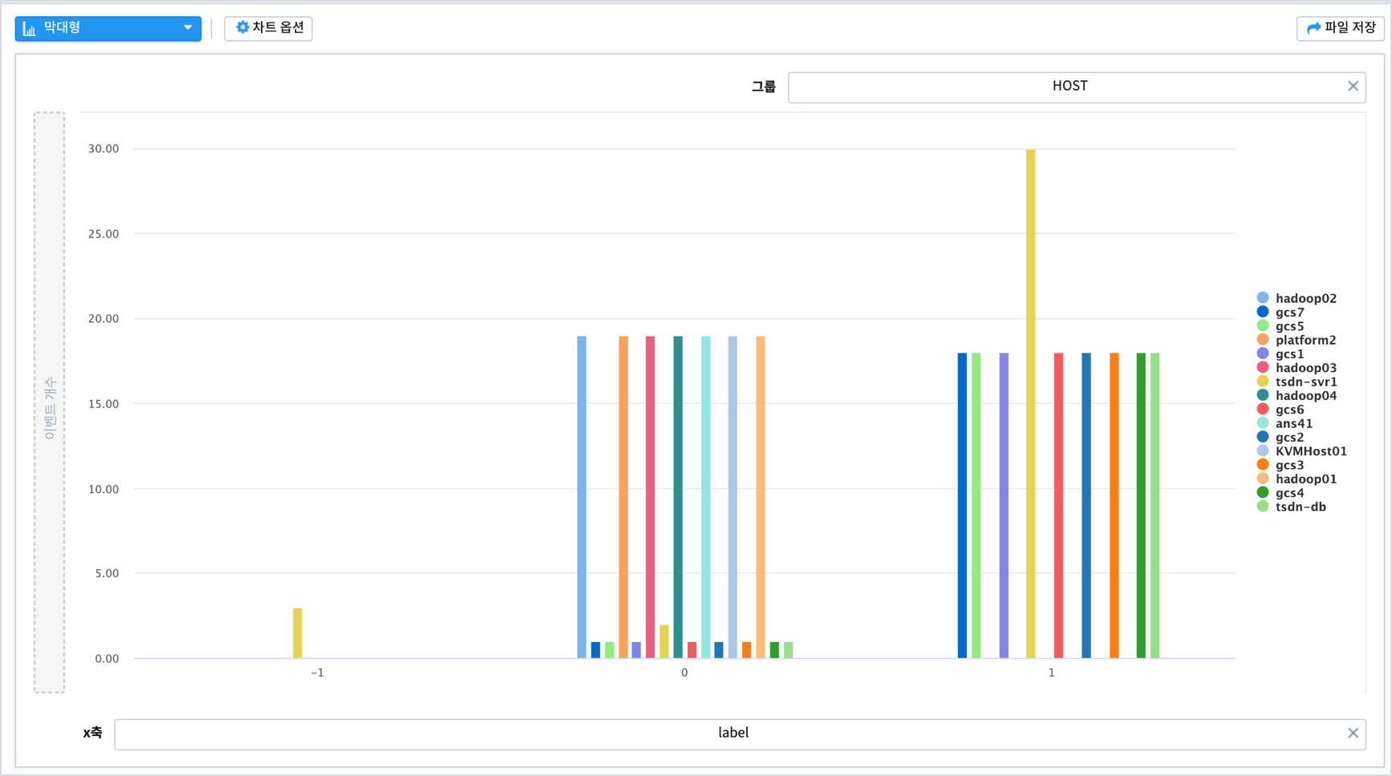The width and height of the screenshot is (1392, 776).
Task: Select gcs3 legend entry
Action: [1280, 465]
